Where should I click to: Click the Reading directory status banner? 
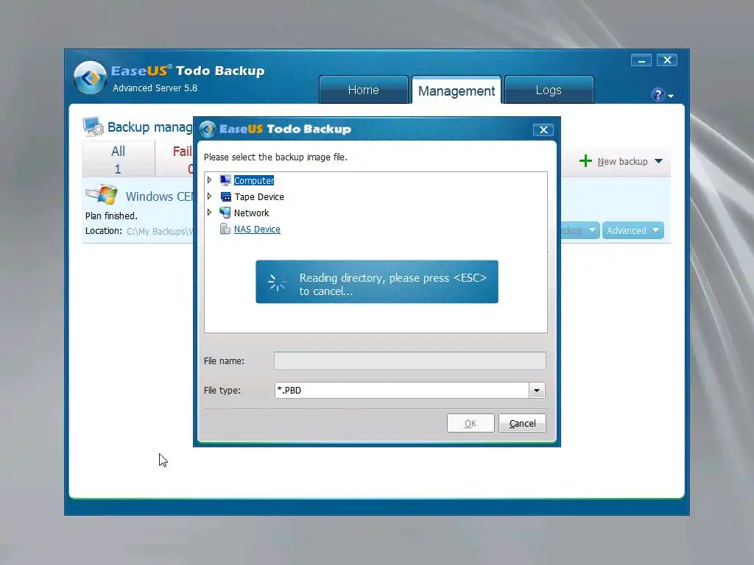[x=377, y=282]
